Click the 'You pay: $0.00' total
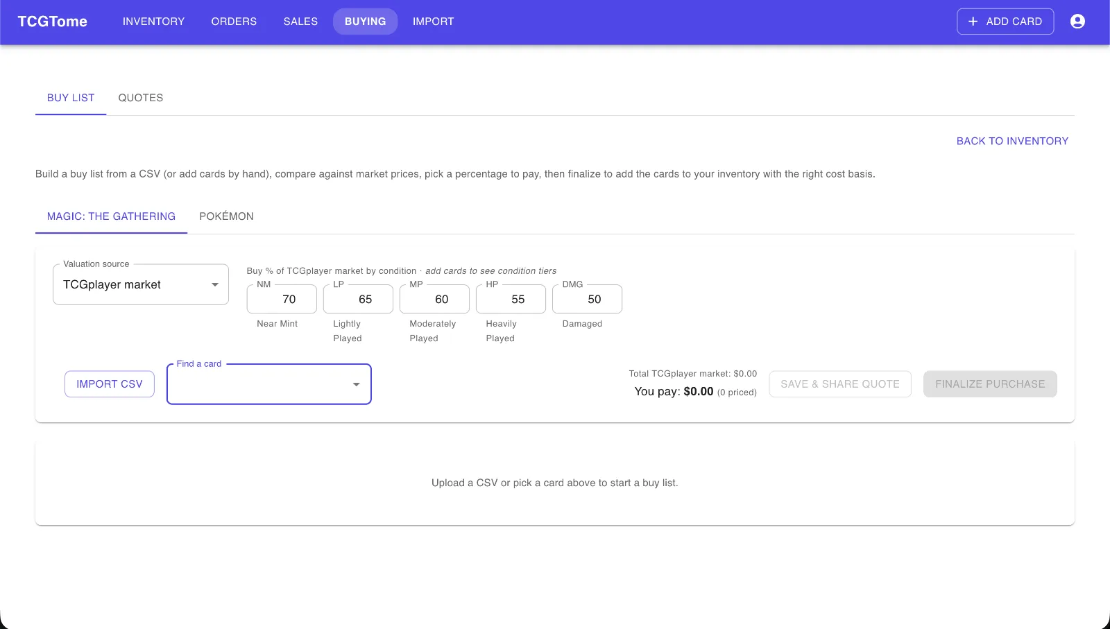This screenshot has width=1110, height=629. (x=674, y=392)
